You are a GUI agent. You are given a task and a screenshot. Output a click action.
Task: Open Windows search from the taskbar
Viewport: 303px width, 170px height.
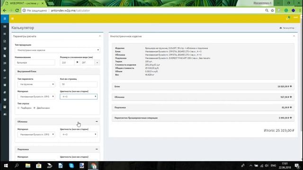[17, 166]
